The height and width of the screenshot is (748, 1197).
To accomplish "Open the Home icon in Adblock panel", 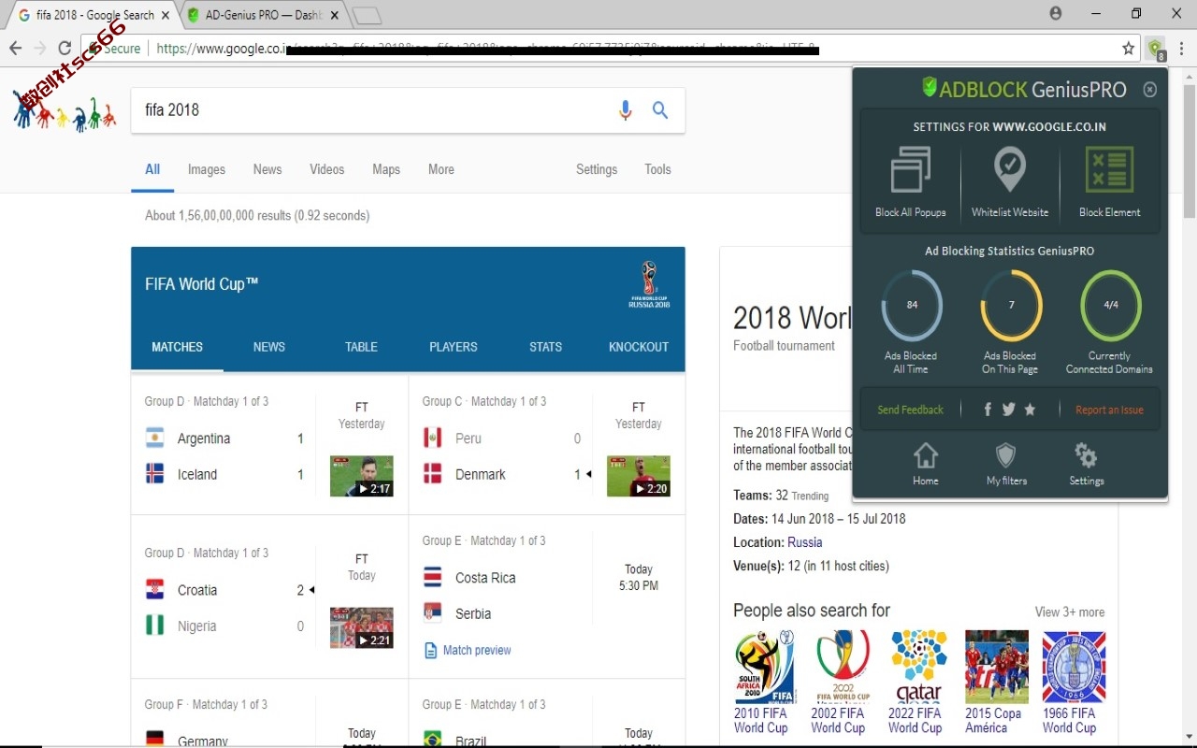I will coord(926,455).
